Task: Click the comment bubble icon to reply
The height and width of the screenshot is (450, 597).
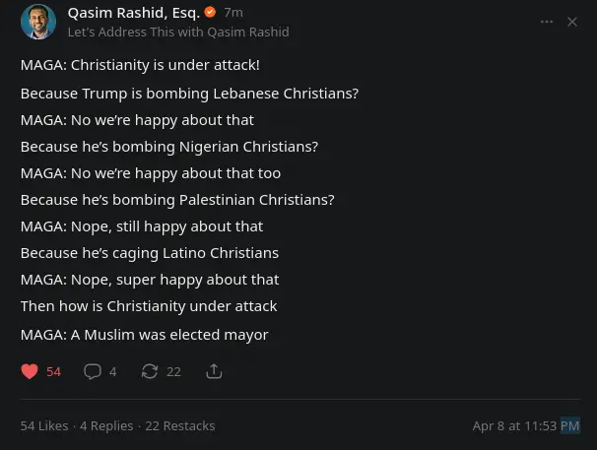Action: pyautogui.click(x=92, y=371)
